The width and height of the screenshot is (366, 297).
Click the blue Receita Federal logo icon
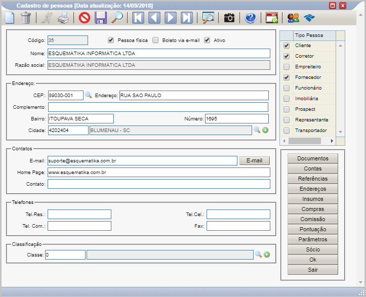coord(309,18)
